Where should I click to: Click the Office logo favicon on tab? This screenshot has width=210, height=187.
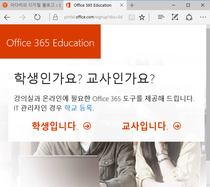click(68, 5)
